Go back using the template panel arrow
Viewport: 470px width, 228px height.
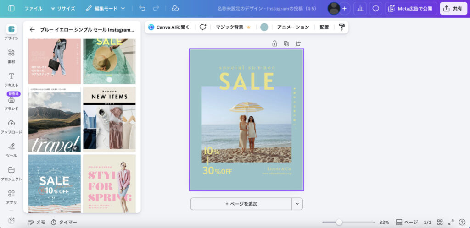[32, 29]
